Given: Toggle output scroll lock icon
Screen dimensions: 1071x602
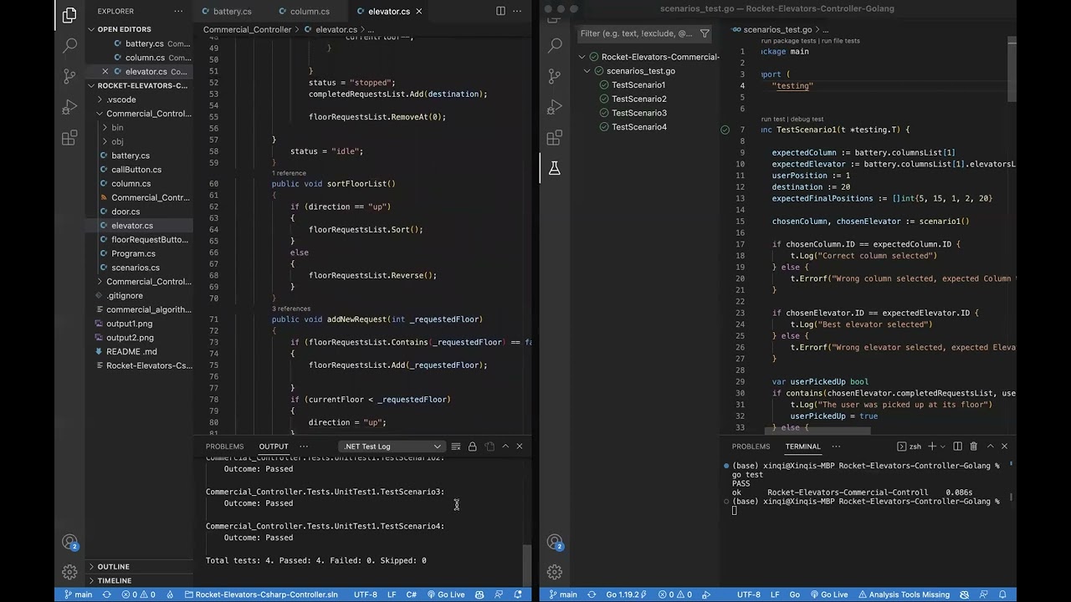Looking at the screenshot, I should pos(472,446).
